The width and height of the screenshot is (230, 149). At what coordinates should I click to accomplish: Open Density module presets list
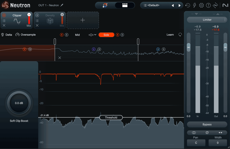37,21
